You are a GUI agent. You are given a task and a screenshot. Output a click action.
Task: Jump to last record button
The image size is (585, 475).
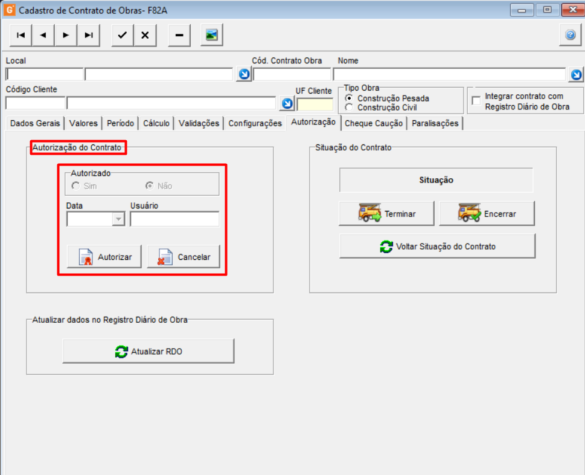point(89,35)
